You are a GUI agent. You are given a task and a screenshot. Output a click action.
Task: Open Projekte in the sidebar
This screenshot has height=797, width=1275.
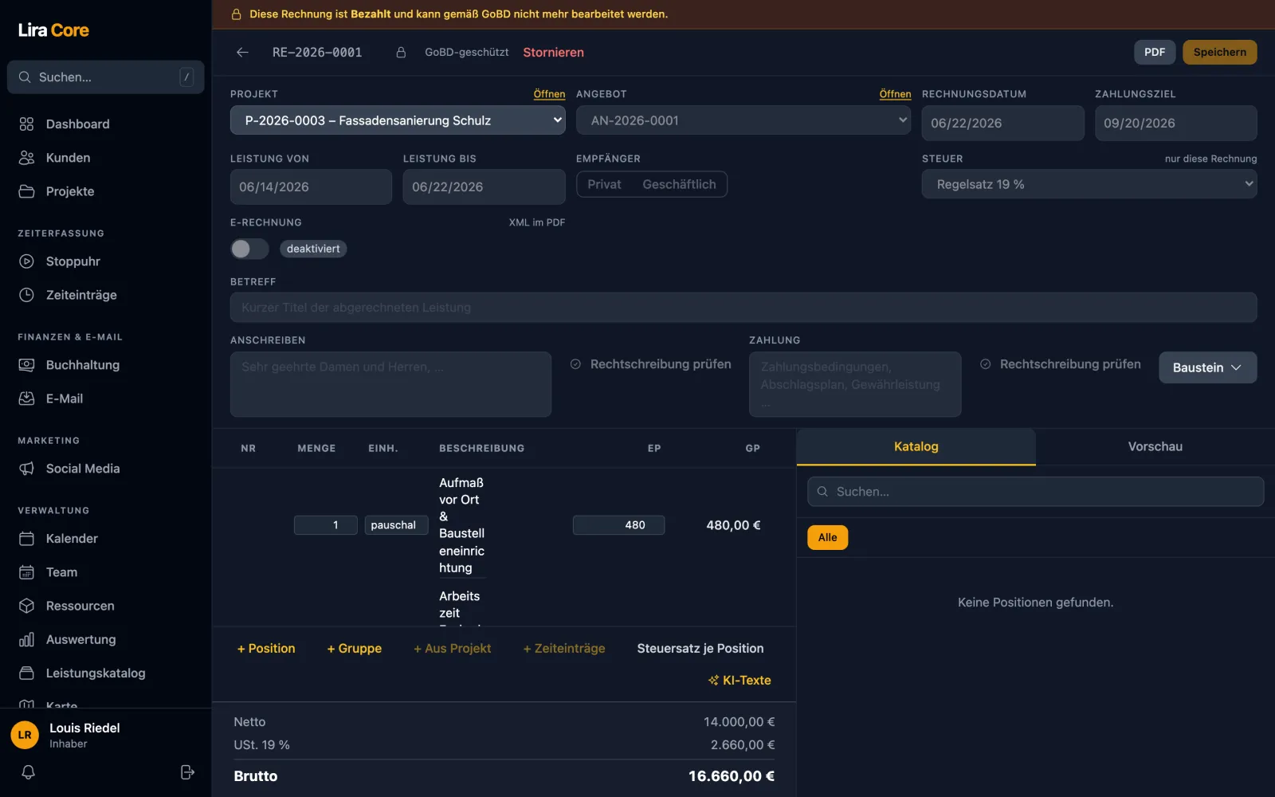(x=105, y=191)
